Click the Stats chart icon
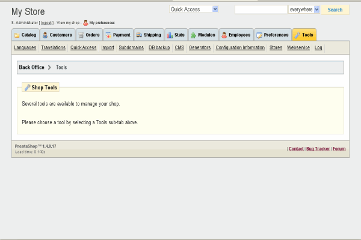This screenshot has height=240, width=361. tap(170, 35)
